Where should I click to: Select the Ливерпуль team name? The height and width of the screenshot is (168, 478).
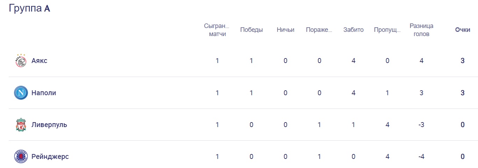pyautogui.click(x=49, y=125)
